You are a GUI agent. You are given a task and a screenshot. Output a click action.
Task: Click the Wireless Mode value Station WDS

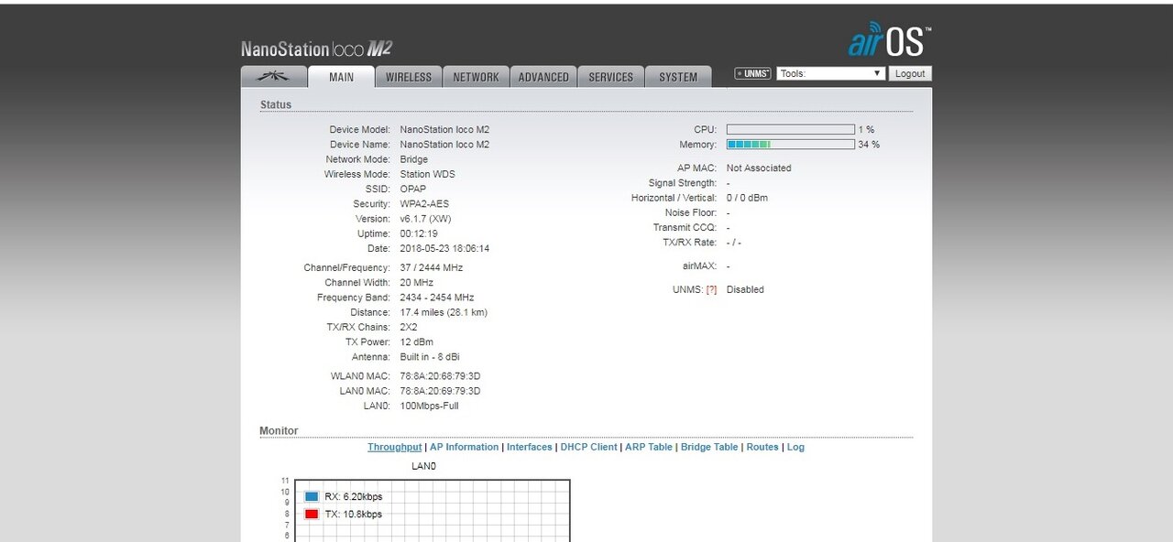428,174
